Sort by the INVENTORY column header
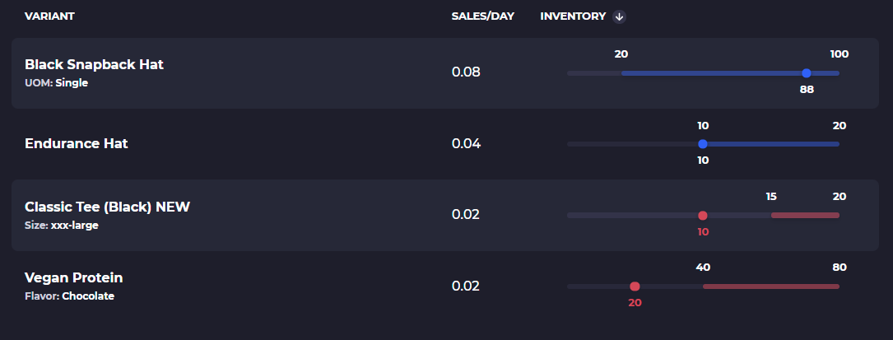Viewport: 893px width, 340px height. pos(573,16)
